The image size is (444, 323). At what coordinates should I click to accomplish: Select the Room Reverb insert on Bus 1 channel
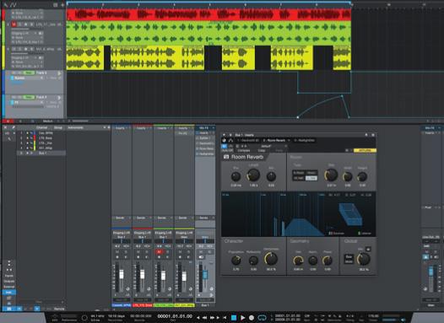click(205, 148)
